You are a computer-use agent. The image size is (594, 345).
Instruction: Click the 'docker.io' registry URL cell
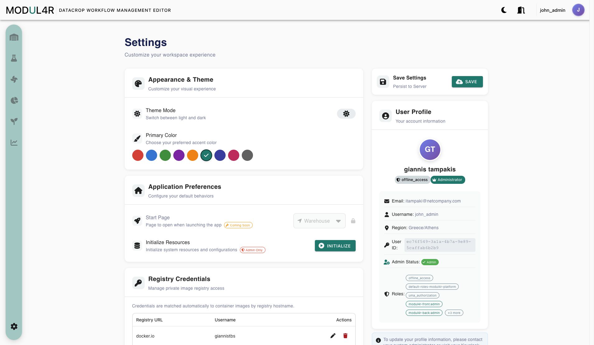click(145, 336)
